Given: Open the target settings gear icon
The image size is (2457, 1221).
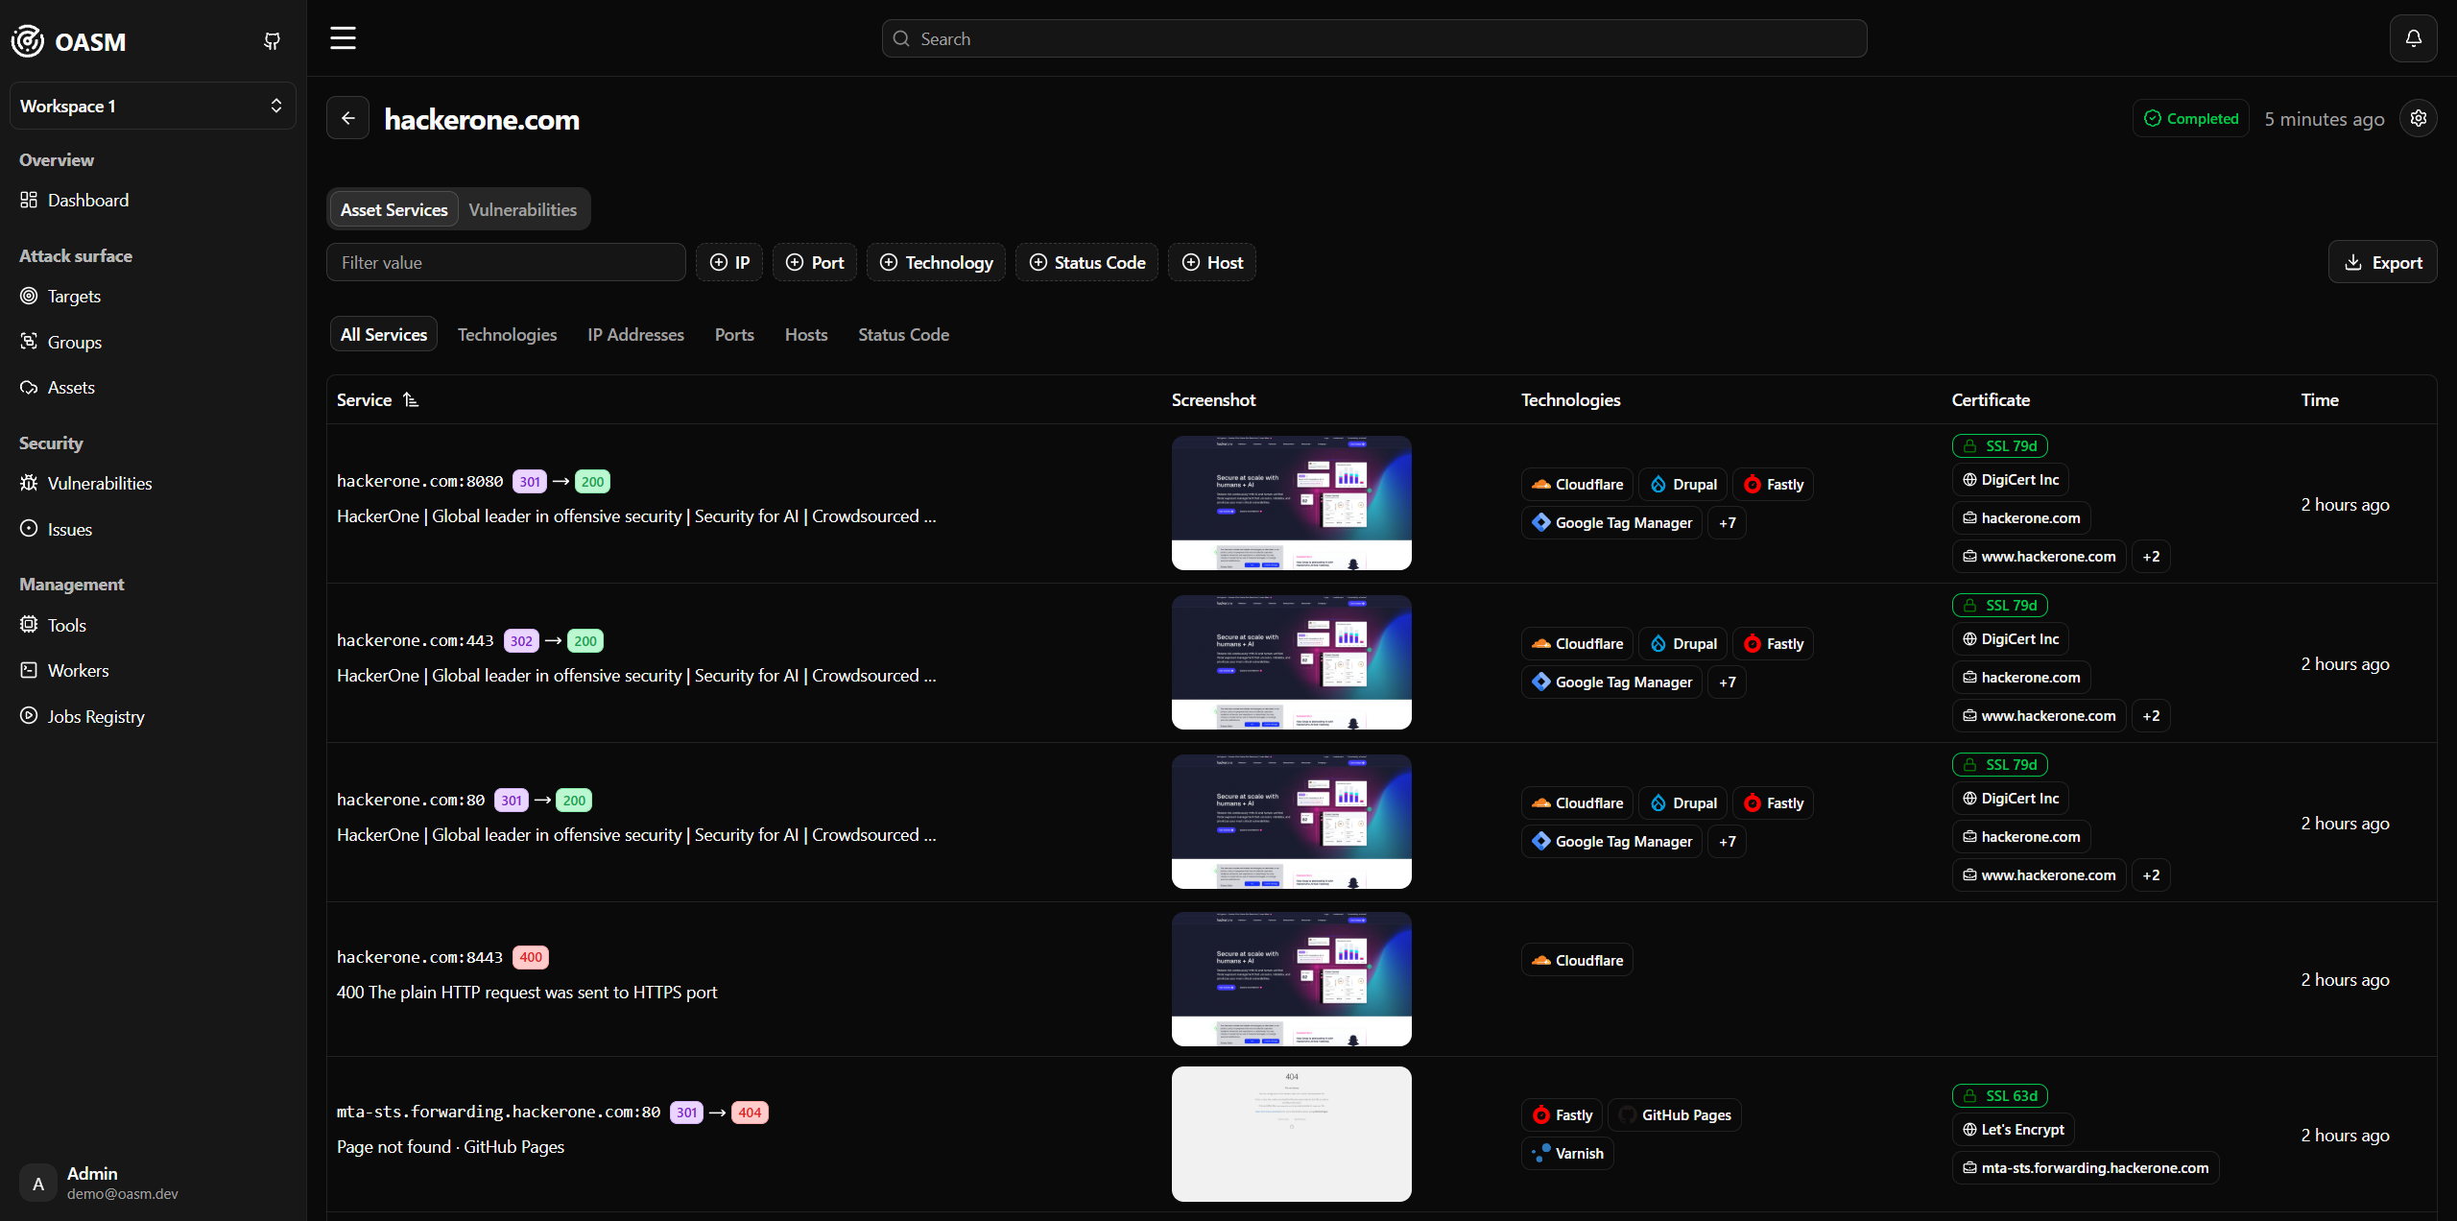Looking at the screenshot, I should [2418, 118].
